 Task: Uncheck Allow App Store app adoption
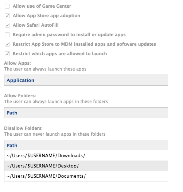click(x=7, y=16)
